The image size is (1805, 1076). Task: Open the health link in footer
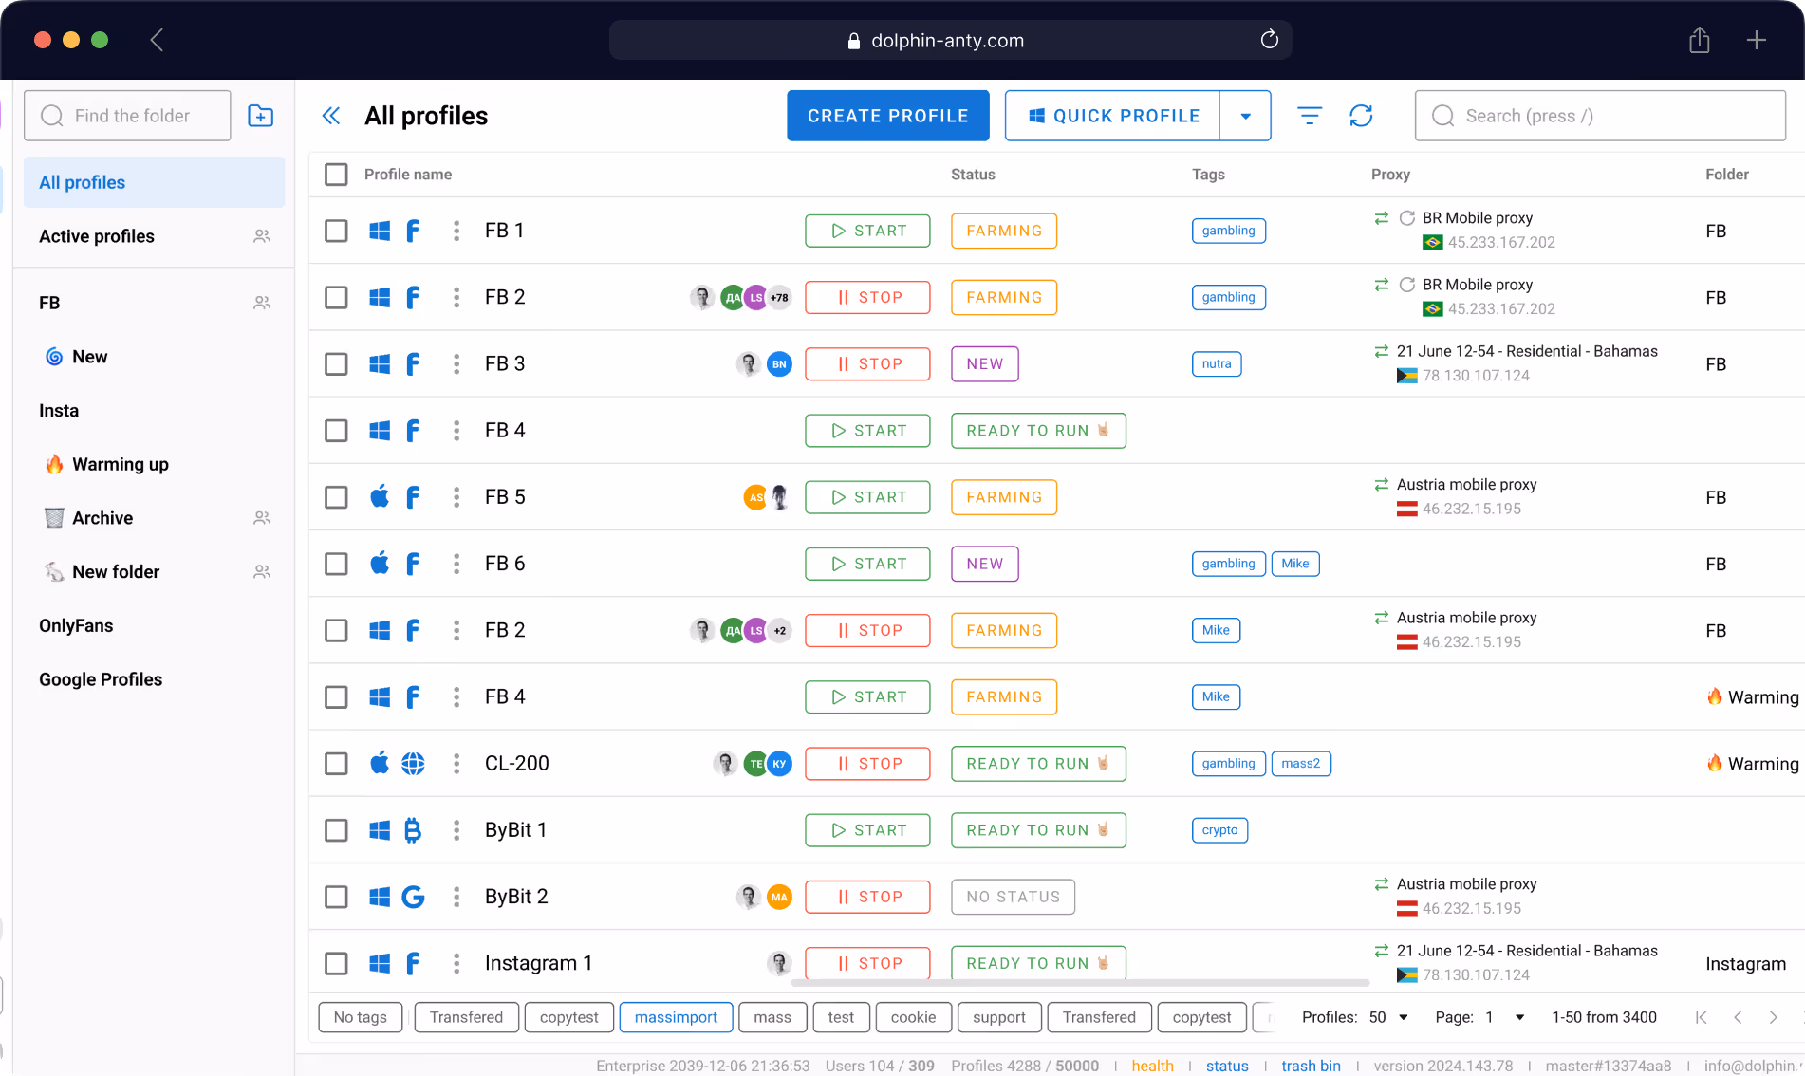tap(1152, 1066)
